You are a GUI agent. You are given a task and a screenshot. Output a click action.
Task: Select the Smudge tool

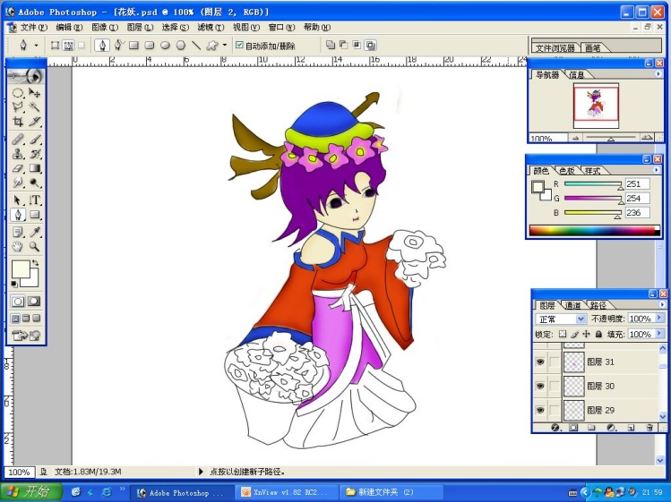click(x=18, y=183)
